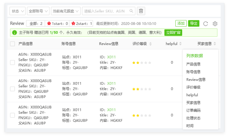Click the 添加 button
The height and width of the screenshot is (137, 229).
tap(181, 23)
